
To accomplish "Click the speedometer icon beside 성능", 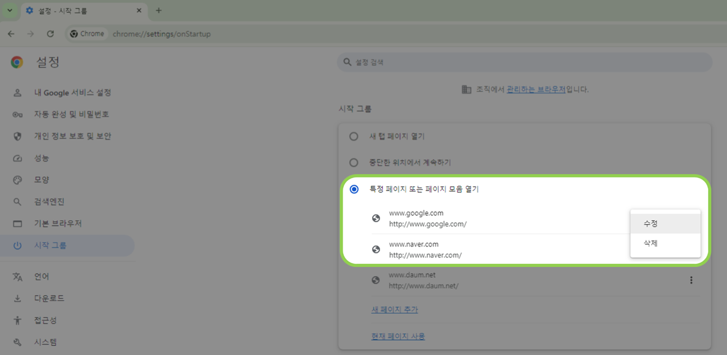I will coord(17,158).
